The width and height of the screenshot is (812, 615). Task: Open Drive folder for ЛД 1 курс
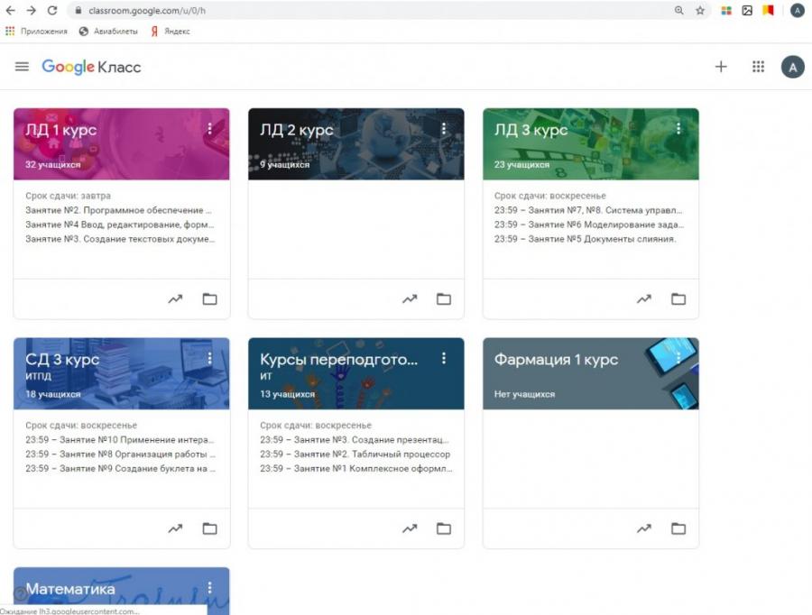click(209, 298)
